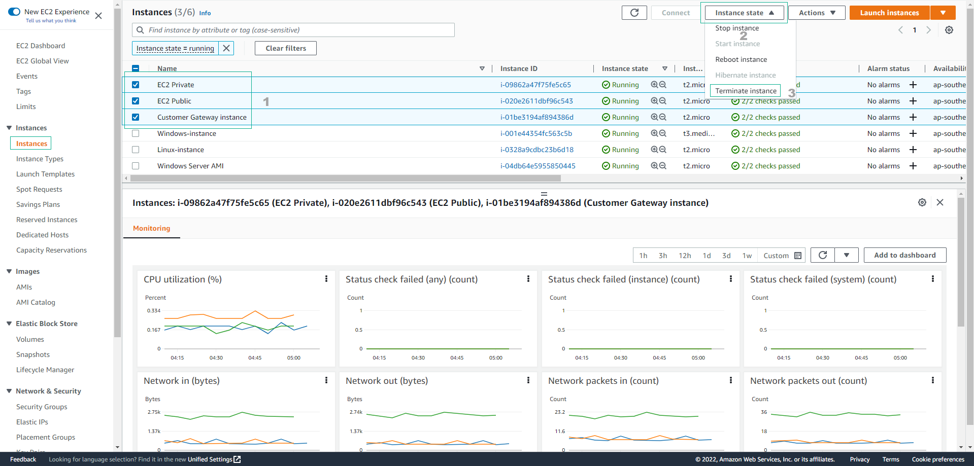Collapse Instance state dropdown

(x=744, y=13)
